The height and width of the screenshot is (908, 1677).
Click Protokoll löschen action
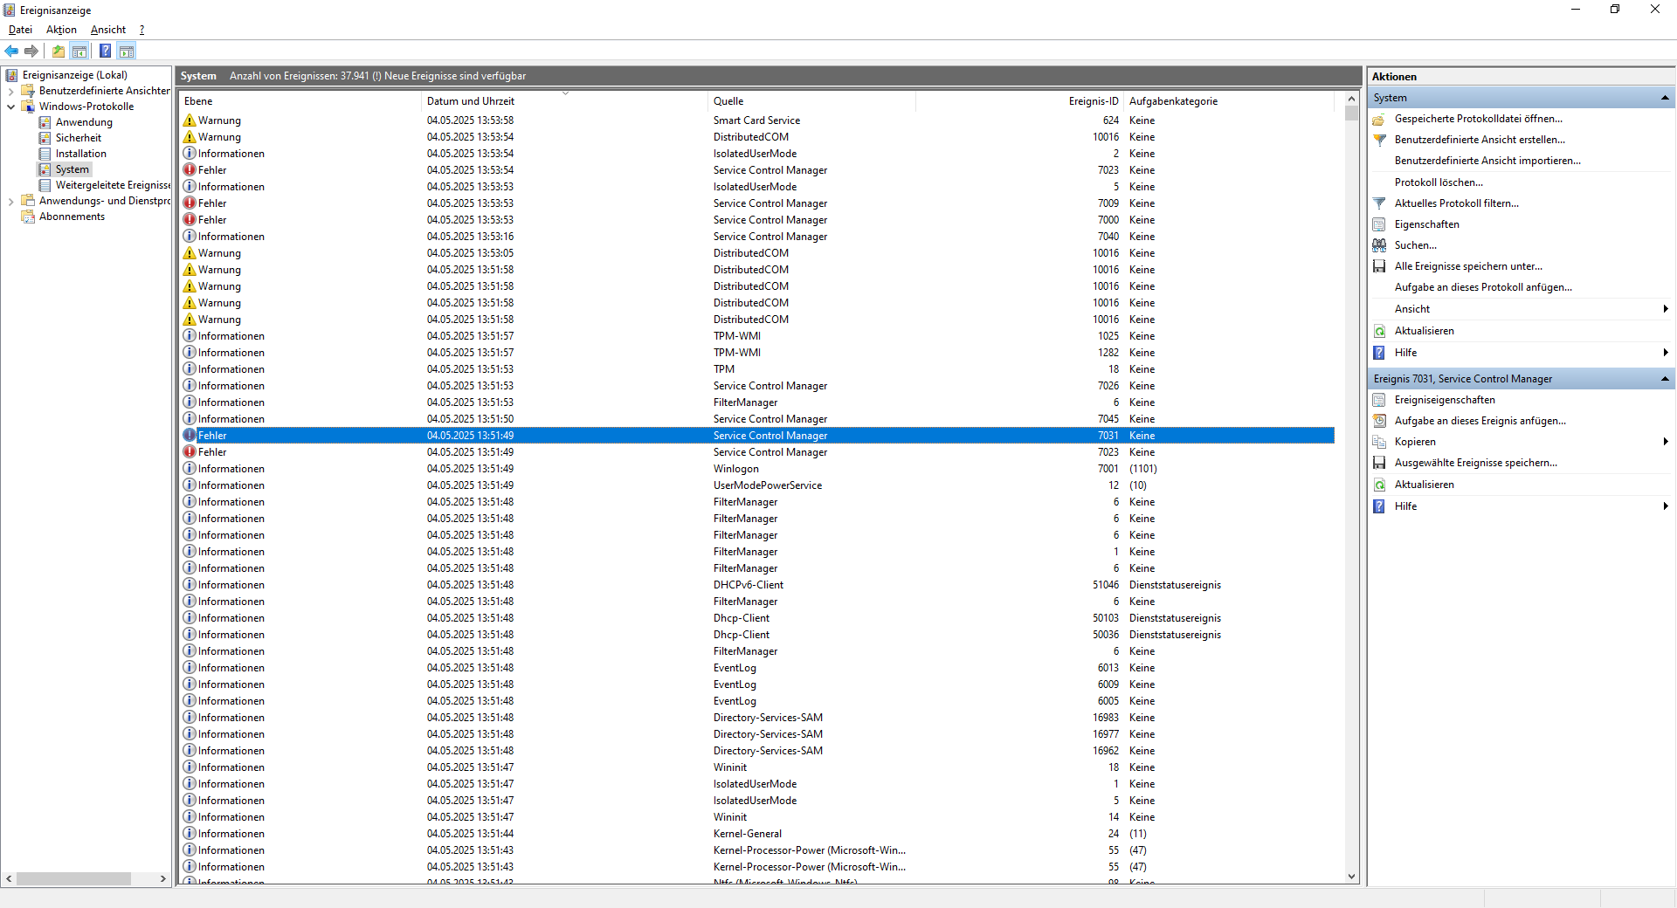click(1439, 182)
